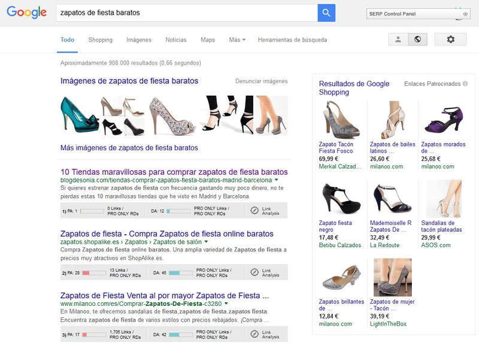Screen dimensions: 479x349
Task: Click Link Analysis icon for result 1
Action: click(x=254, y=210)
